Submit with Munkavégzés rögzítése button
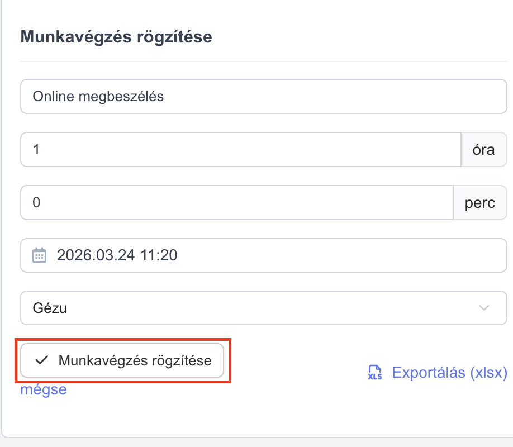Image resolution: width=513 pixels, height=447 pixels. point(122,360)
